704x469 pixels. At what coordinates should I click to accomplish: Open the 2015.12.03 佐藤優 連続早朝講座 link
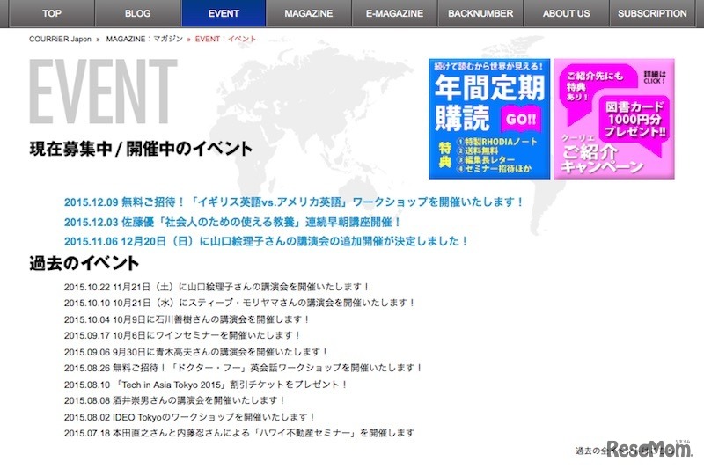(232, 222)
